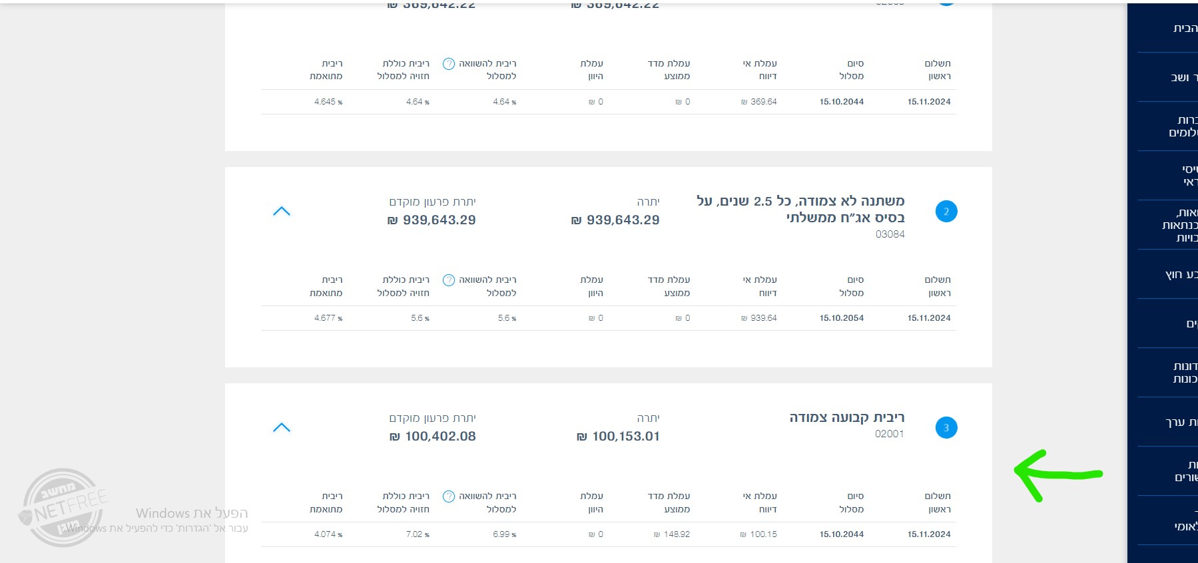Screen dimensions: 1198x563
Task: Click the help icon in the top track
Action: click(449, 64)
